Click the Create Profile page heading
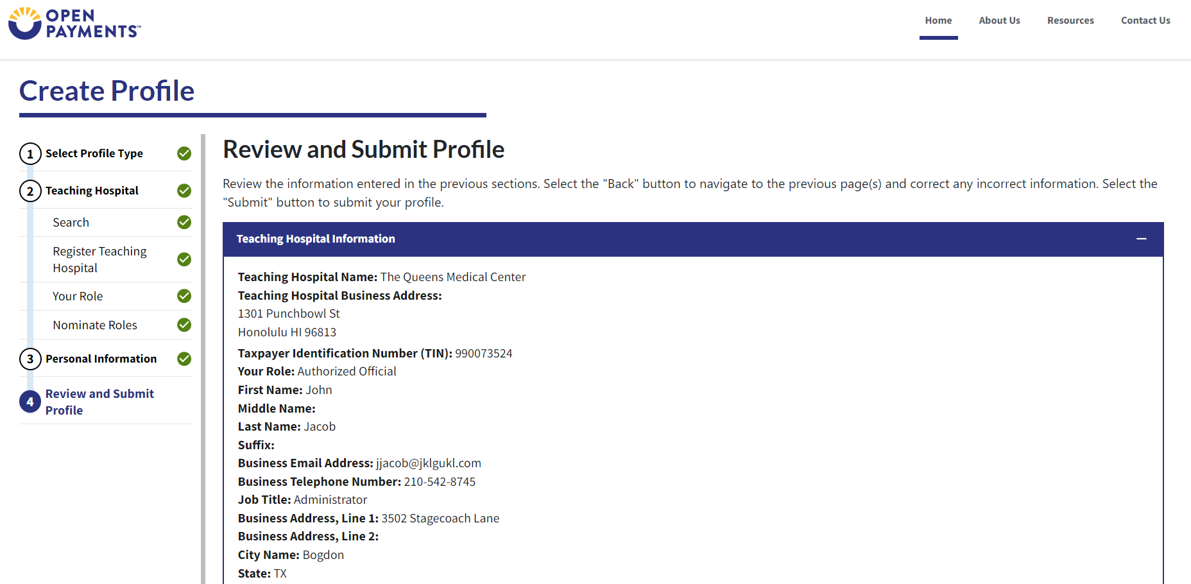Screen dimensions: 1191x584 tap(107, 91)
